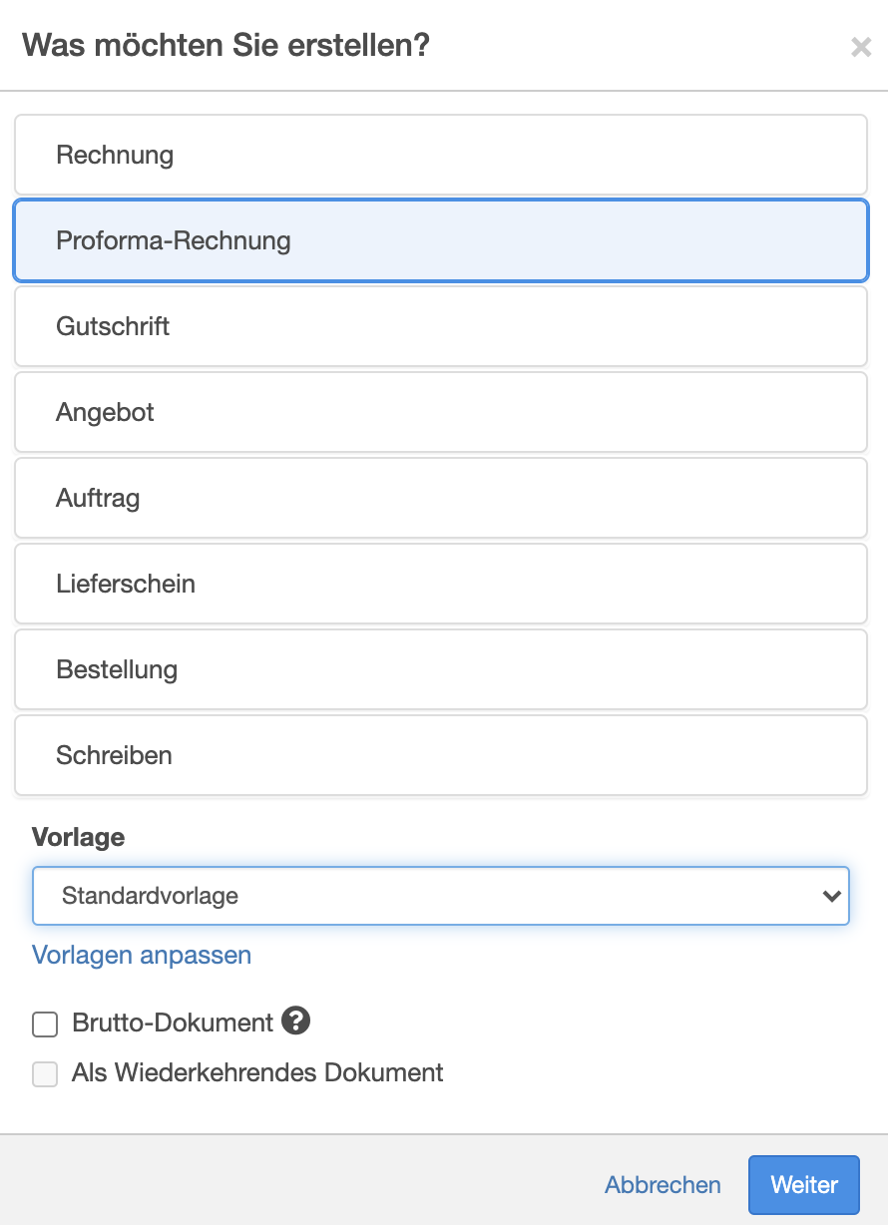The image size is (888, 1225).
Task: Click the chevron arrow of the Vorlage dropdown
Action: [x=831, y=896]
